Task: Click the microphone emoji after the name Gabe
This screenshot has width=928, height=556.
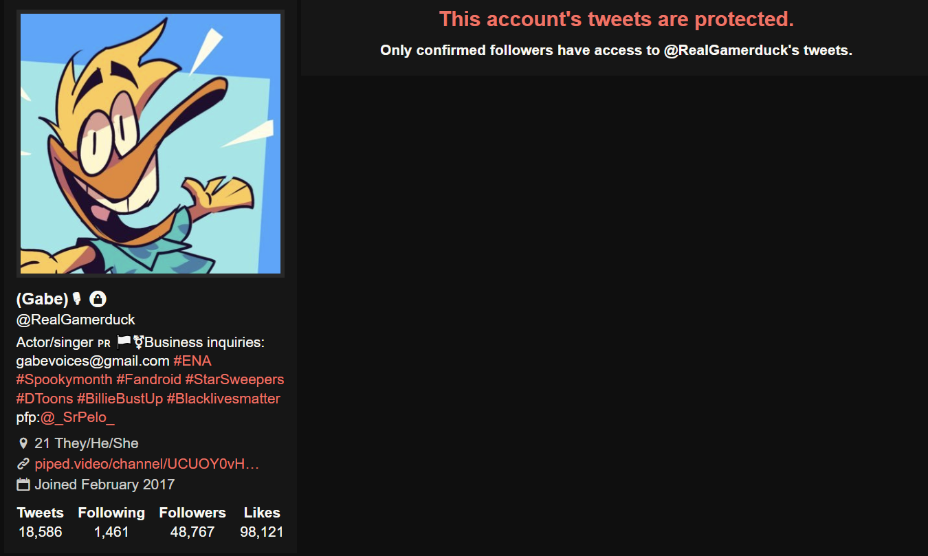Action: [77, 299]
